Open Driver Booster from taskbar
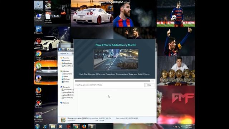This screenshot has height=129, width=229. click(68, 126)
